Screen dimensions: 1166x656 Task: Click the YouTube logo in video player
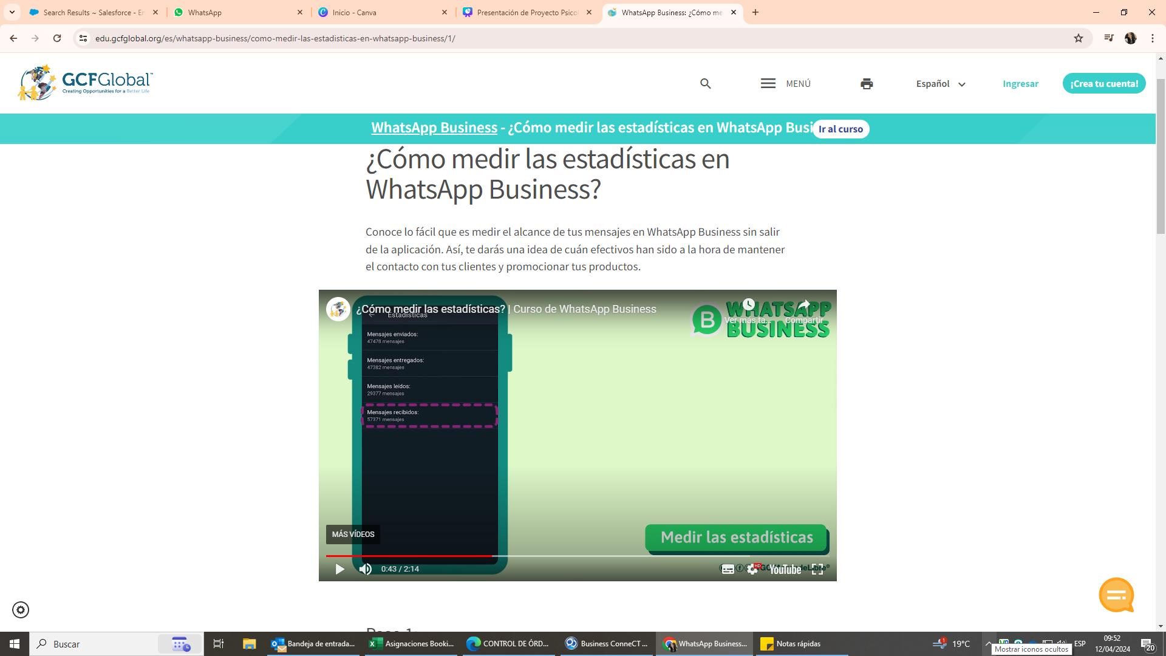785,569
